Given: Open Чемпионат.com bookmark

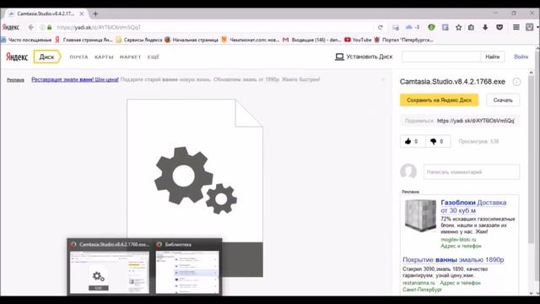Looking at the screenshot, I should point(251,40).
